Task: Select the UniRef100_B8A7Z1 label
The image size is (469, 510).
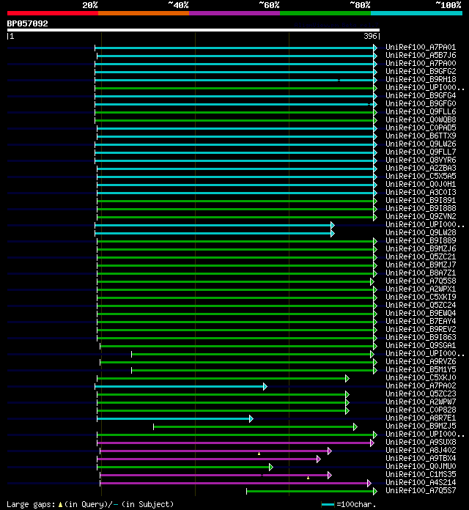Action: 421,273
